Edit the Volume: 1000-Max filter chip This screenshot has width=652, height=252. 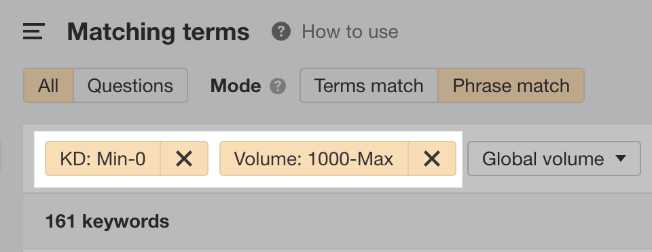314,159
